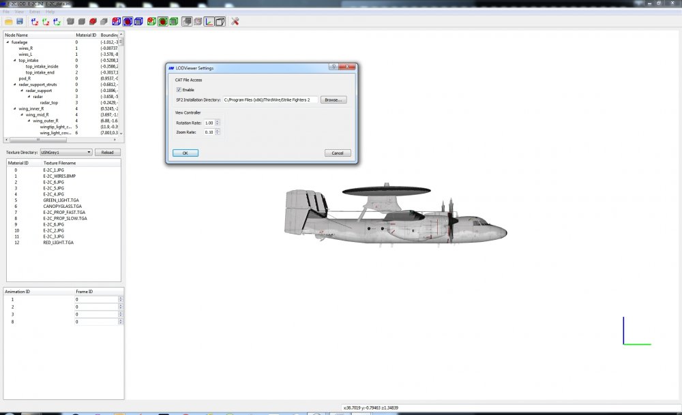
Task: Click OK in LODViewer Settings
Action: click(x=186, y=153)
